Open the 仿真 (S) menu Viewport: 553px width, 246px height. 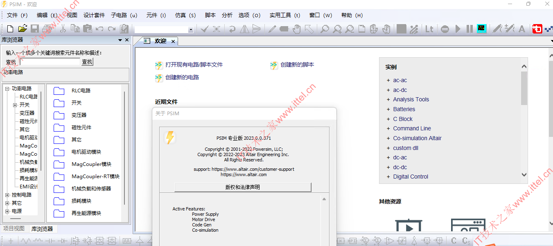click(x=185, y=15)
